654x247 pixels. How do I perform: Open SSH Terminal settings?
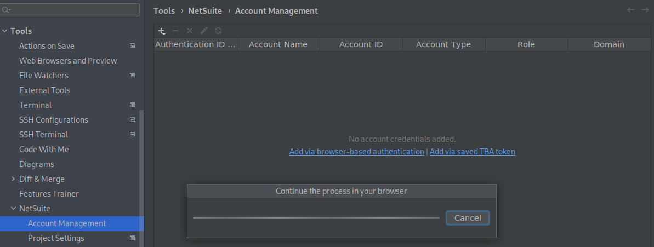[x=43, y=135]
